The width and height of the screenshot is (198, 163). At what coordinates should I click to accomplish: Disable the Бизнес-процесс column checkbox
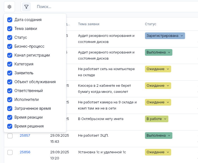coord(10,46)
